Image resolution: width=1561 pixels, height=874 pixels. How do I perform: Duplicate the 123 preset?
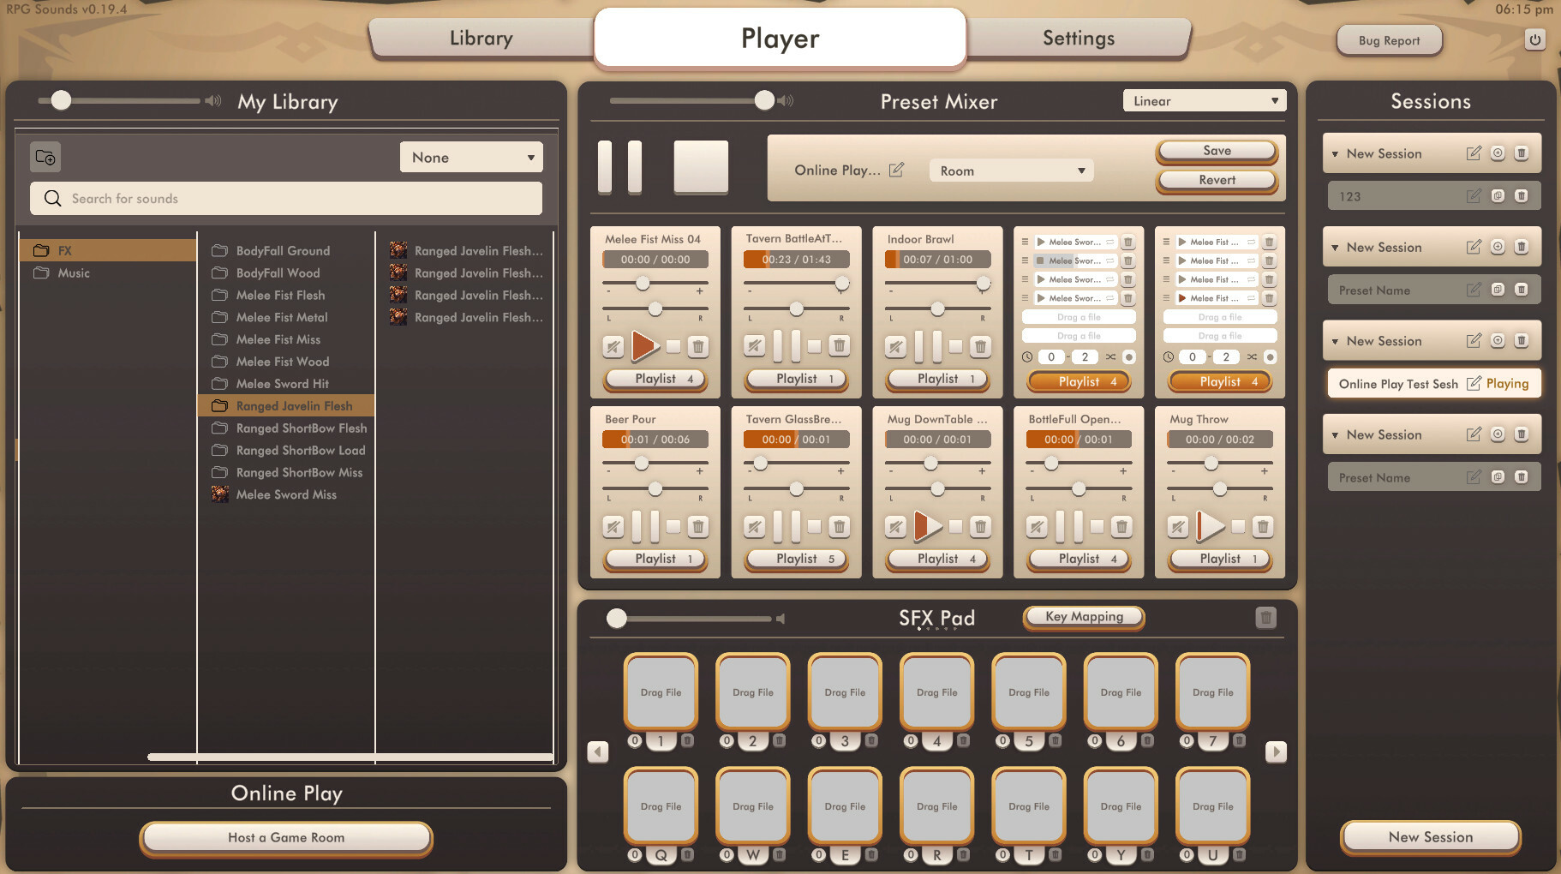pos(1498,195)
